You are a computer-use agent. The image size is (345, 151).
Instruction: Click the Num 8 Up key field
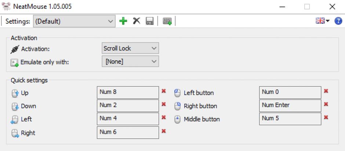pyautogui.click(x=128, y=92)
